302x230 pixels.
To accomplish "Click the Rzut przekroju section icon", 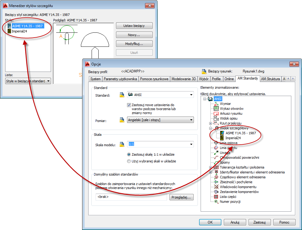I will tap(216, 123).
